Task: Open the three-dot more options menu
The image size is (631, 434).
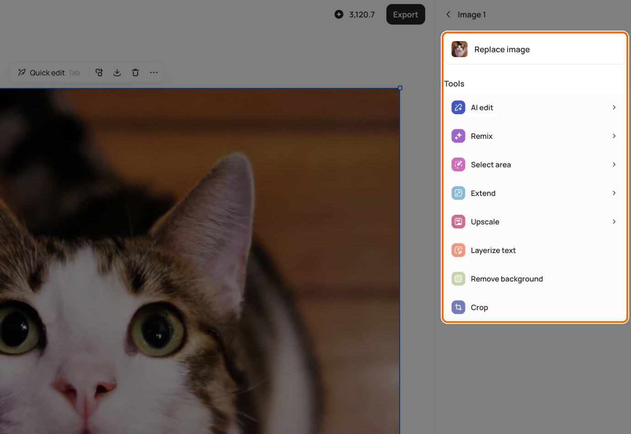Action: click(154, 73)
